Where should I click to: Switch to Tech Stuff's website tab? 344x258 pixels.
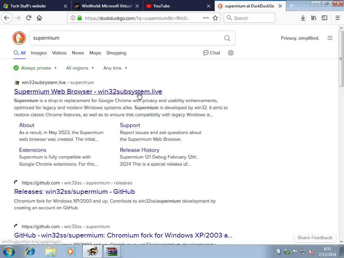tap(35, 6)
